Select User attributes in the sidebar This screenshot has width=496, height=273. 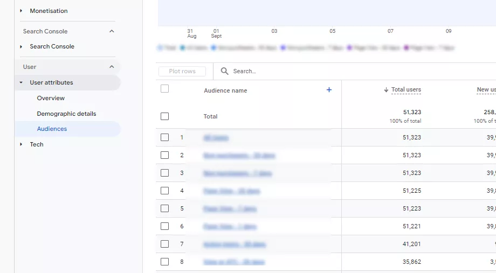(51, 82)
